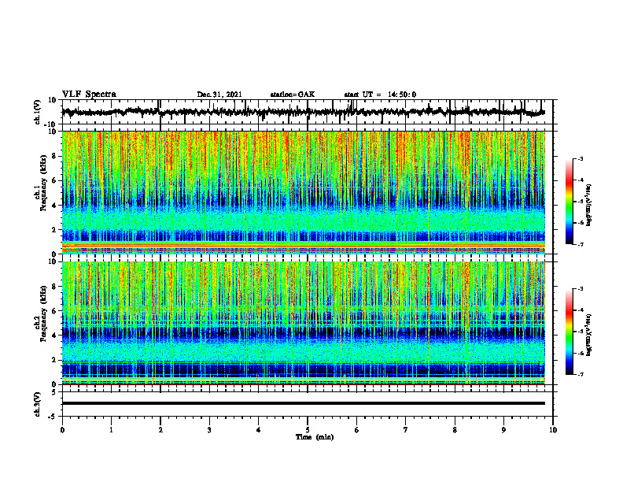Click the '-3' label on ch.2 color scale

point(580,289)
